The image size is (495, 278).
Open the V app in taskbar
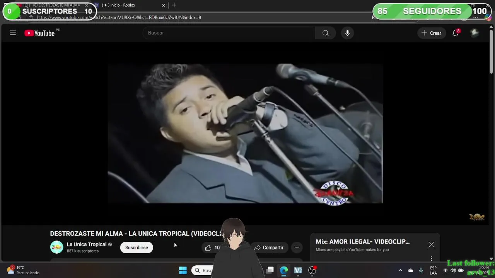tap(298, 270)
